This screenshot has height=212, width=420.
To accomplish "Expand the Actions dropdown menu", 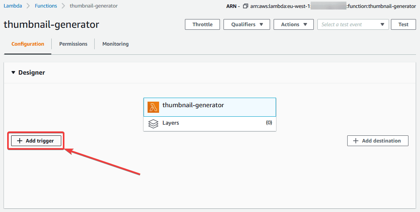I will (x=294, y=25).
